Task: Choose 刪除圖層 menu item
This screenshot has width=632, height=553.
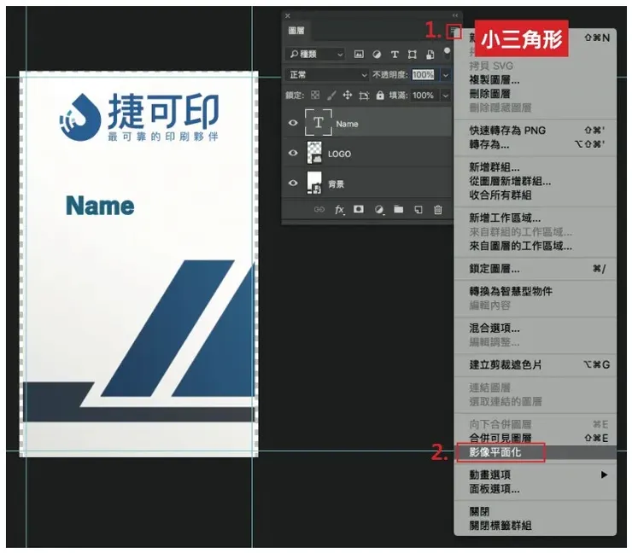Action: (x=535, y=93)
